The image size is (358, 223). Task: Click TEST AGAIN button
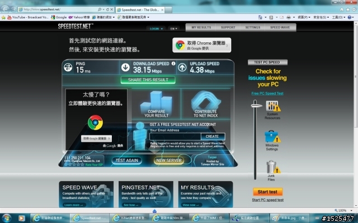(x=127, y=161)
